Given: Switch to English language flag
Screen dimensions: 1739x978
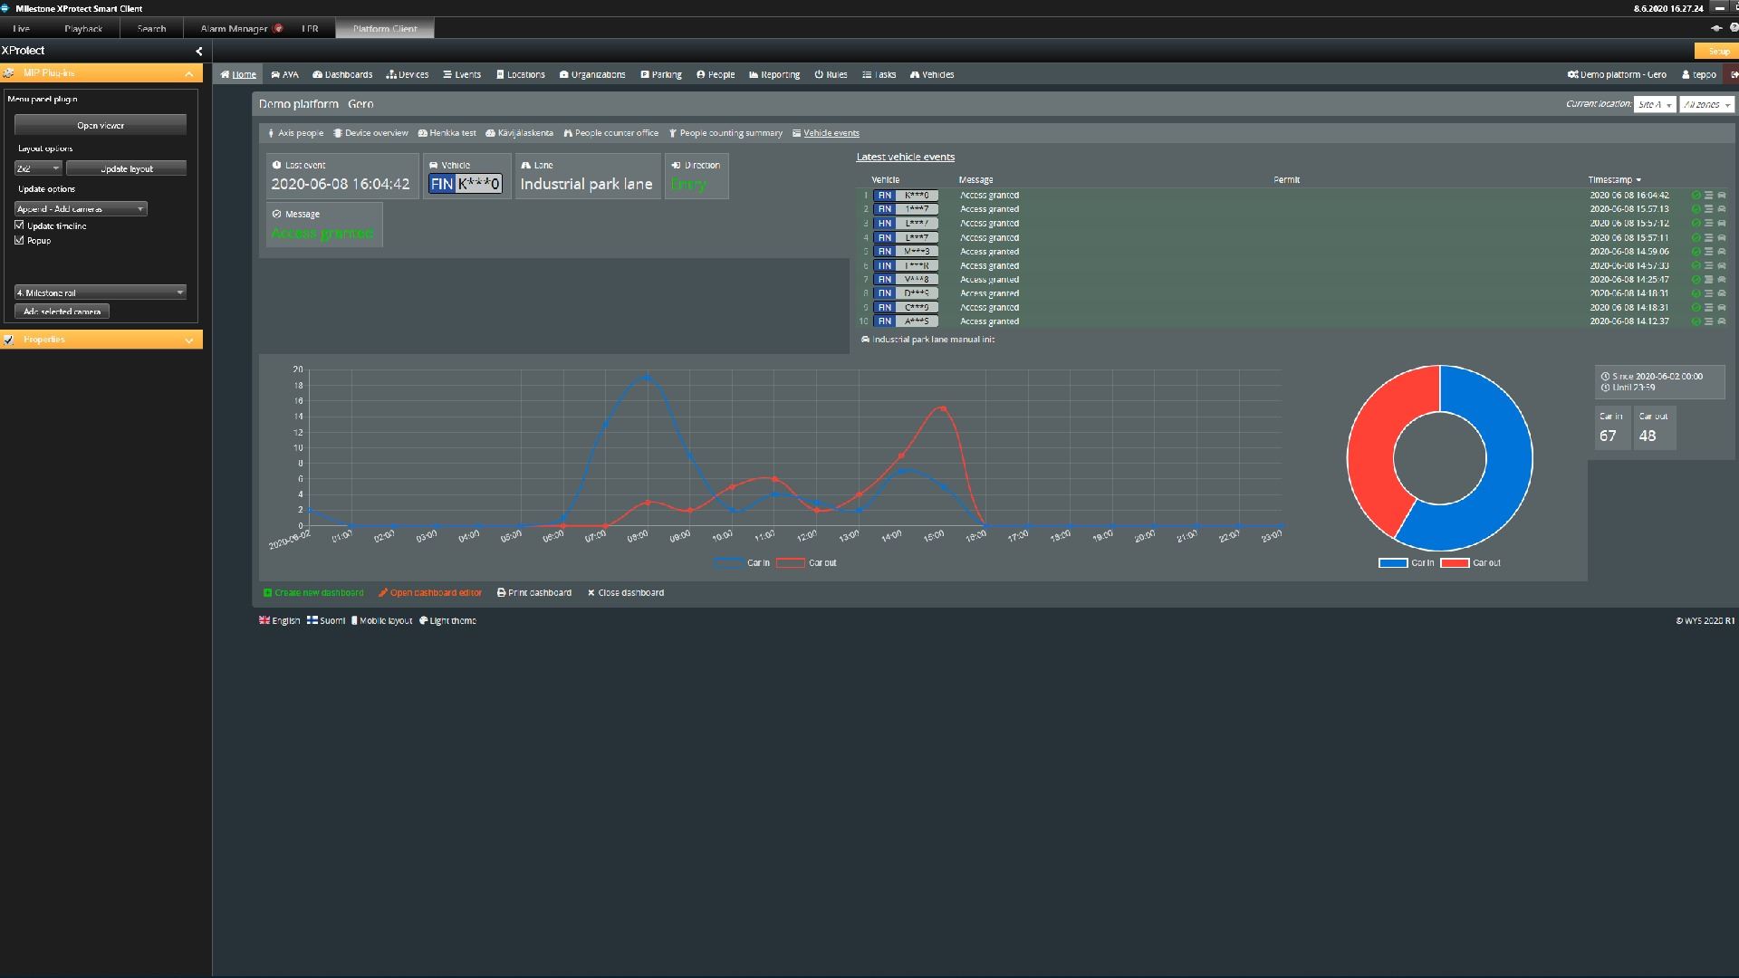Looking at the screenshot, I should click(x=264, y=620).
